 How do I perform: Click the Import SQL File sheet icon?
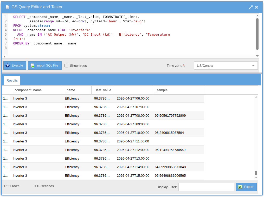coord(33,65)
